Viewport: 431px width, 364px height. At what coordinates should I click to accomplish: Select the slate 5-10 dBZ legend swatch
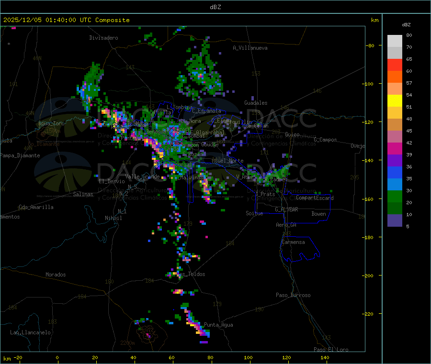395,220
